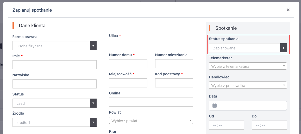Select the Gmina text field
The image size is (301, 134).
pyautogui.click(x=151, y=102)
